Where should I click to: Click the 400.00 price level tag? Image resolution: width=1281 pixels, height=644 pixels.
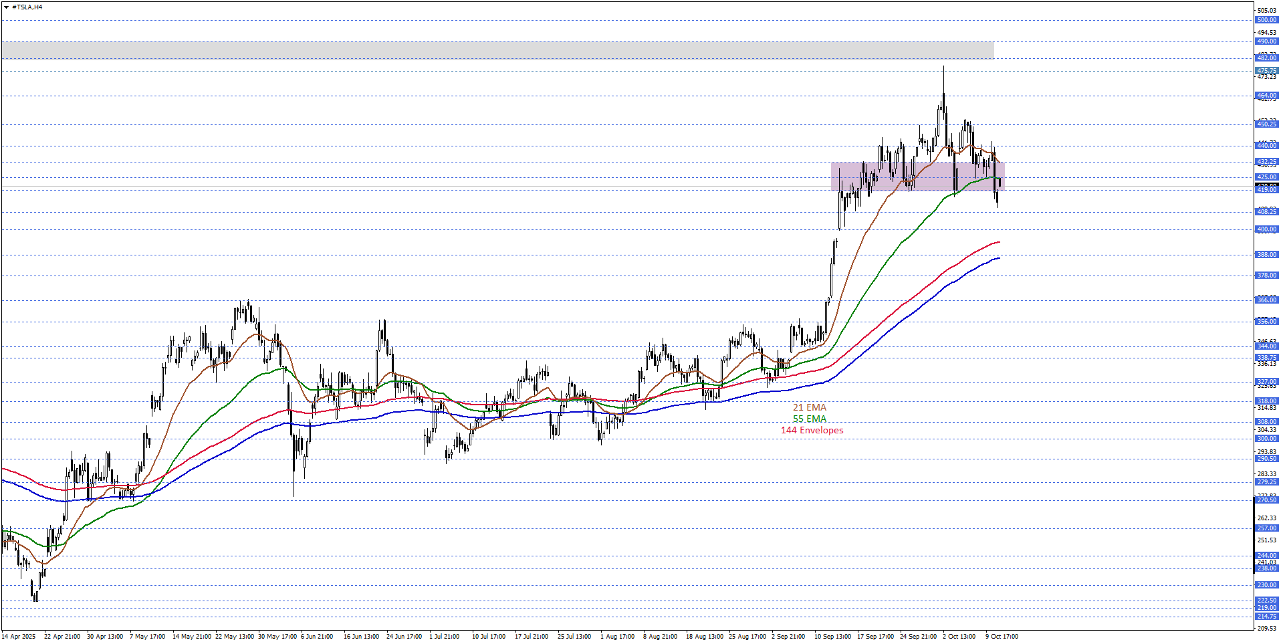point(1266,229)
